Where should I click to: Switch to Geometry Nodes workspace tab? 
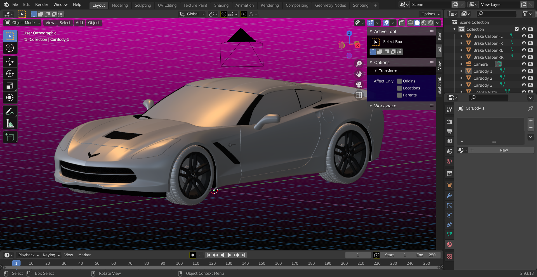coord(330,5)
